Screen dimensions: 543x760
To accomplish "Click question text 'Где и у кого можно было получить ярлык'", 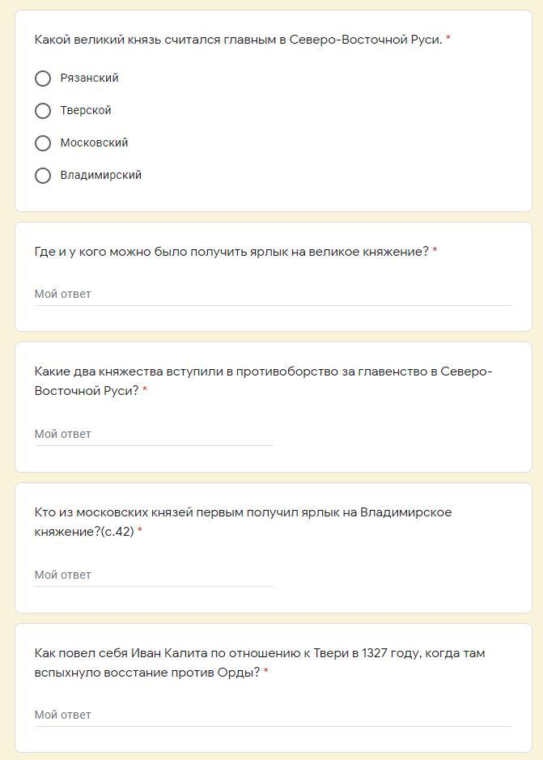I will tap(231, 252).
